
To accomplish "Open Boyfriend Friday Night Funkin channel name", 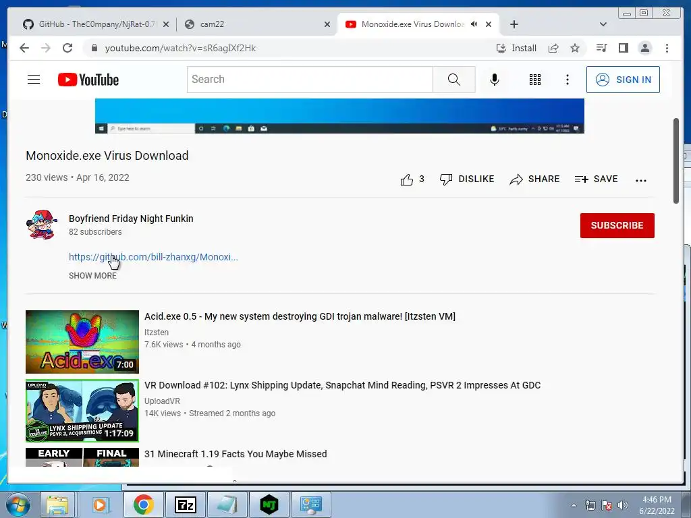I will click(131, 219).
